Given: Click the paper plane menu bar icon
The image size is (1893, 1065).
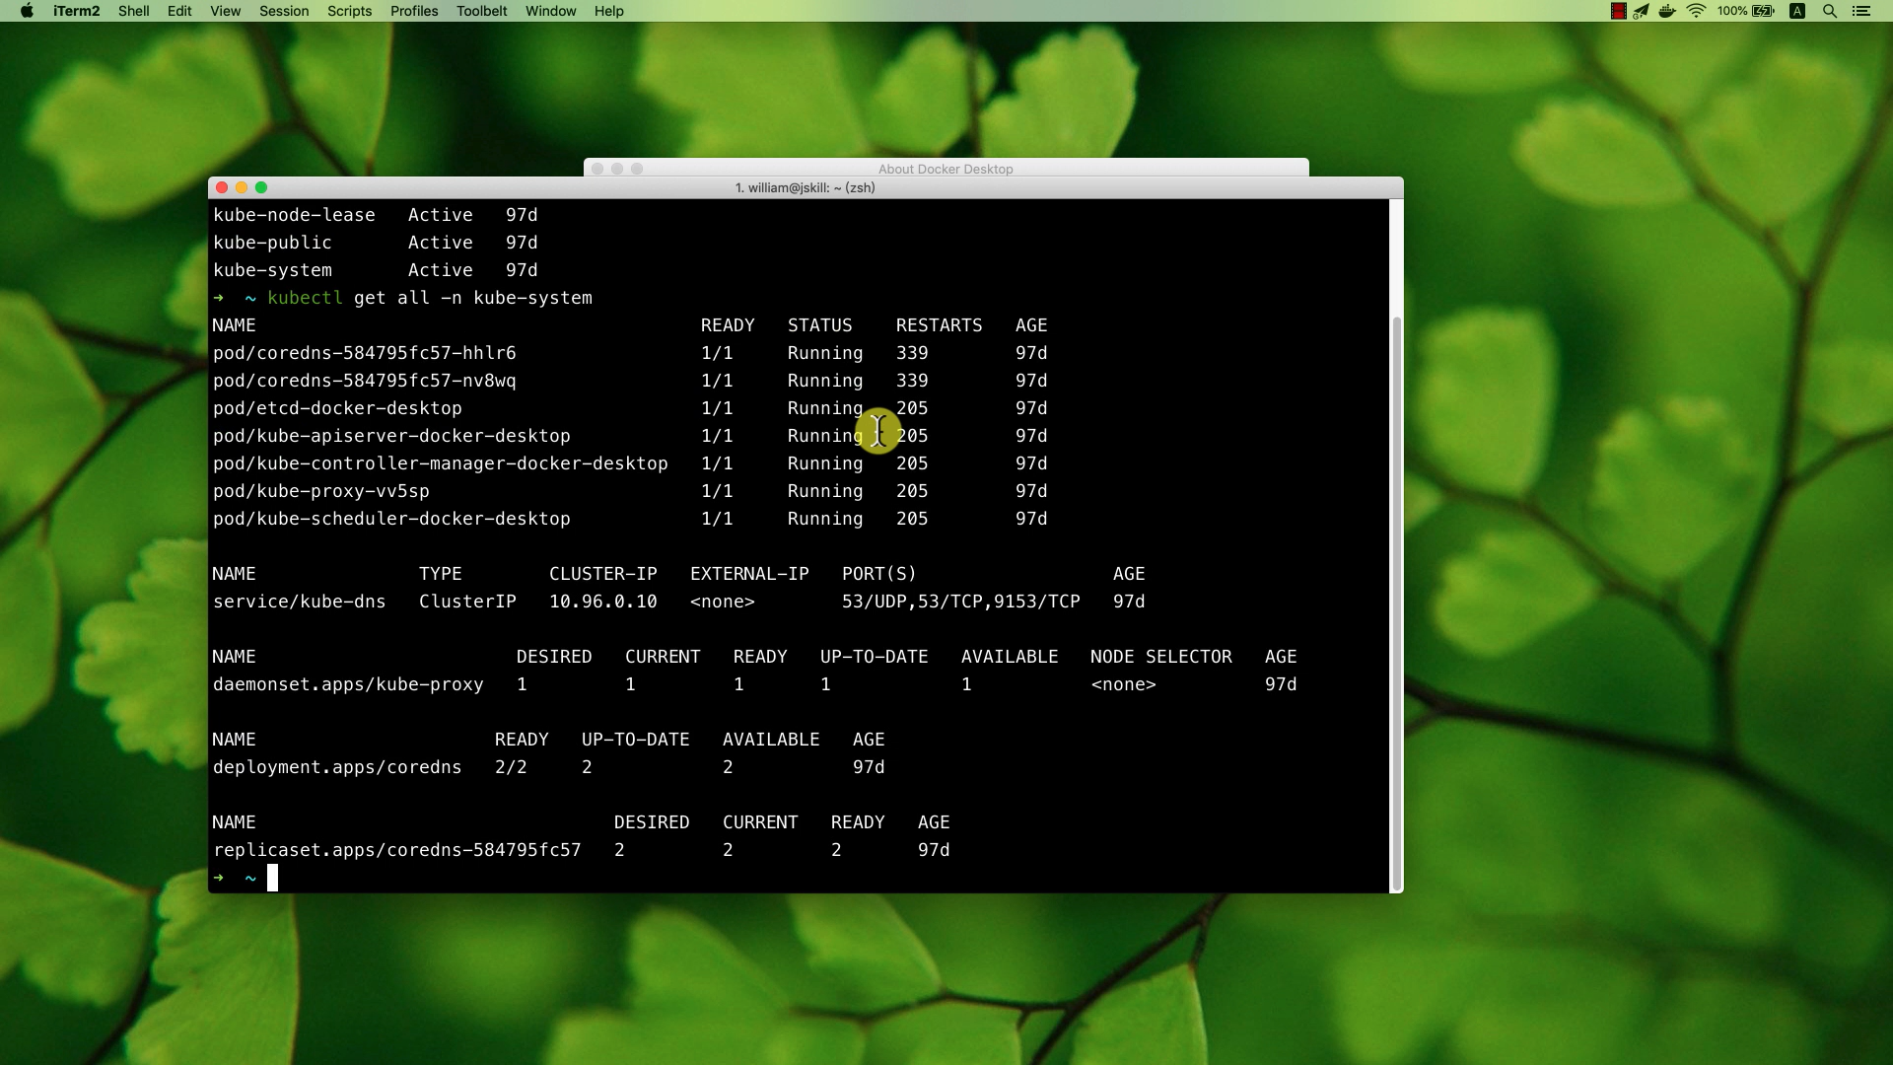Looking at the screenshot, I should click(1642, 11).
